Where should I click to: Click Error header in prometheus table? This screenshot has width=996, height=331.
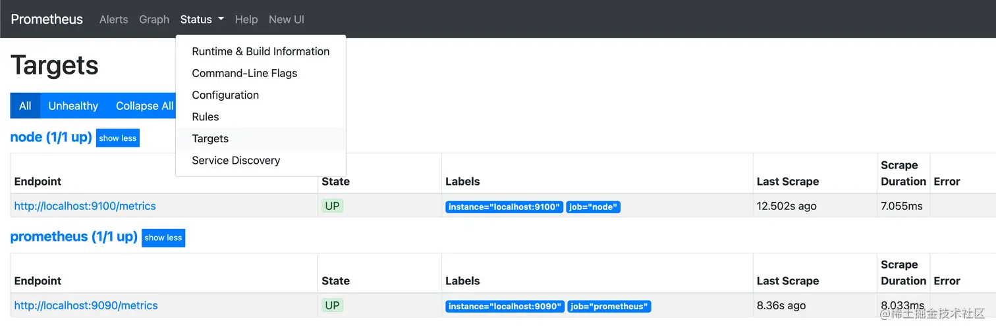[947, 281]
